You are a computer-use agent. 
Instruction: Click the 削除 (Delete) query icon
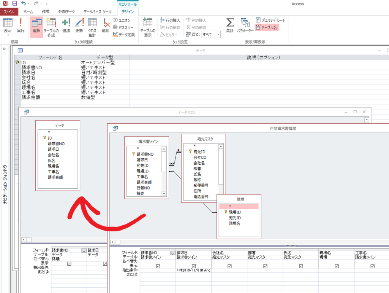(105, 25)
